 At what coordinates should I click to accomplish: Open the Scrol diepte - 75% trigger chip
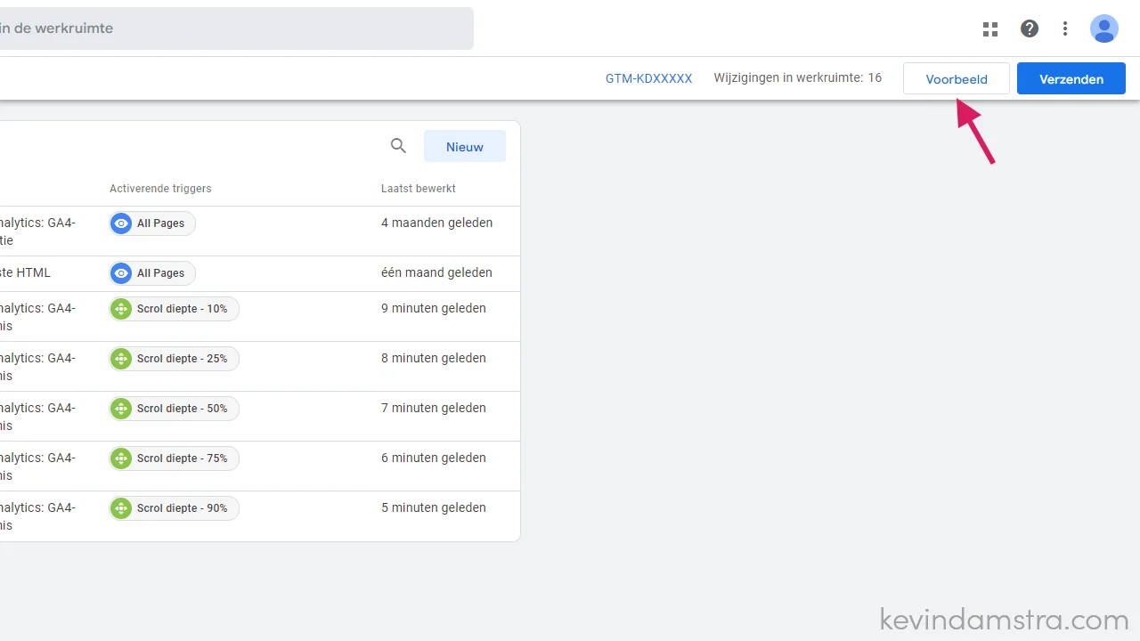tap(174, 458)
